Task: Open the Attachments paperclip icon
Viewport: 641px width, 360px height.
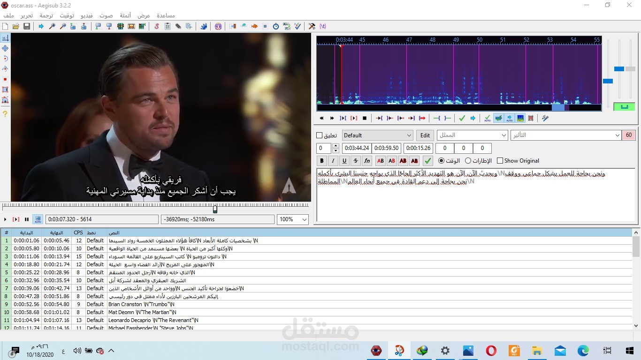Action: (x=178, y=26)
